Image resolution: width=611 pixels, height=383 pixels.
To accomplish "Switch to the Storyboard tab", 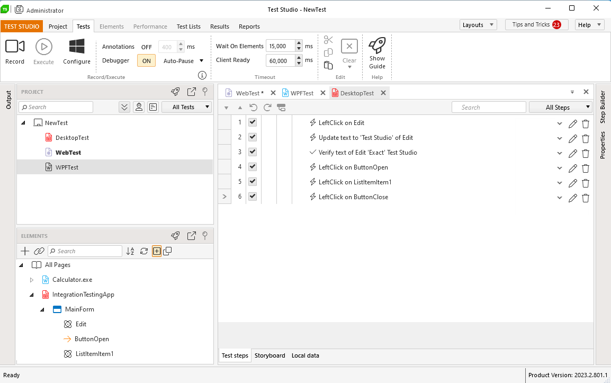I will (x=269, y=355).
